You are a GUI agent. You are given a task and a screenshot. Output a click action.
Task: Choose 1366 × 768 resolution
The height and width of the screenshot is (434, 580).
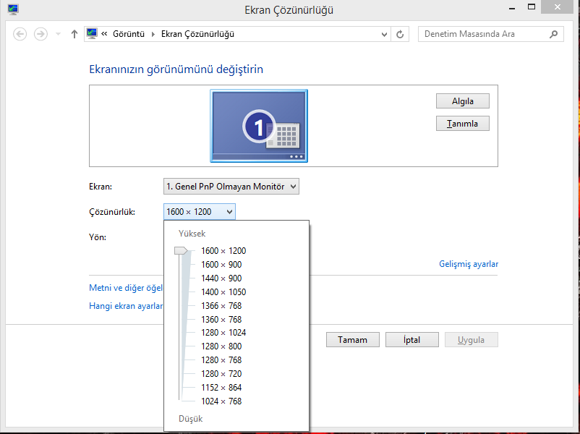pos(221,306)
